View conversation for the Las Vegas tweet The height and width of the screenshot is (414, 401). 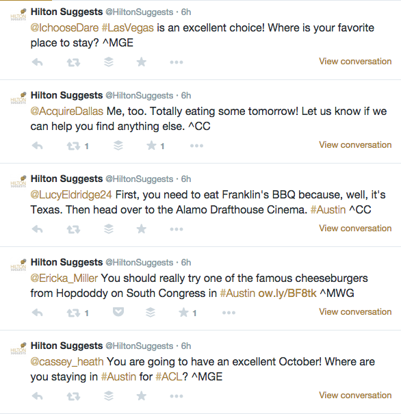(x=355, y=62)
